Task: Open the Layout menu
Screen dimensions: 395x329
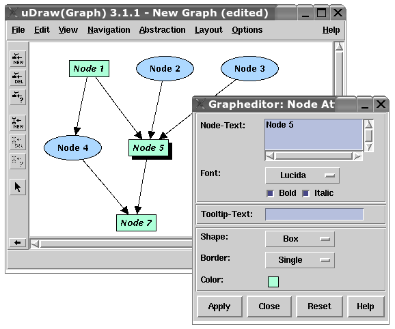Action: point(208,30)
